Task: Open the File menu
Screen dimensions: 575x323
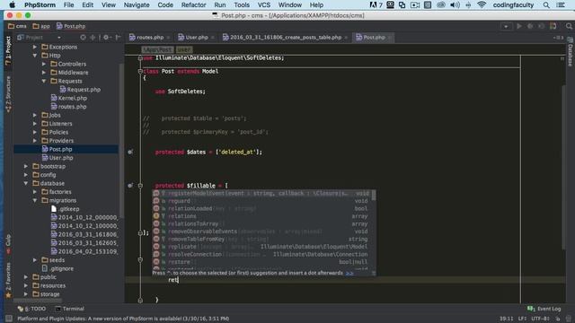Action: click(68, 4)
